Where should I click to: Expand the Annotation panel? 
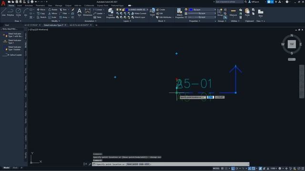point(91,21)
